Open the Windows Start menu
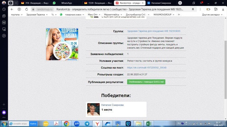The width and height of the screenshot is (227, 127). click(x=4, y=124)
